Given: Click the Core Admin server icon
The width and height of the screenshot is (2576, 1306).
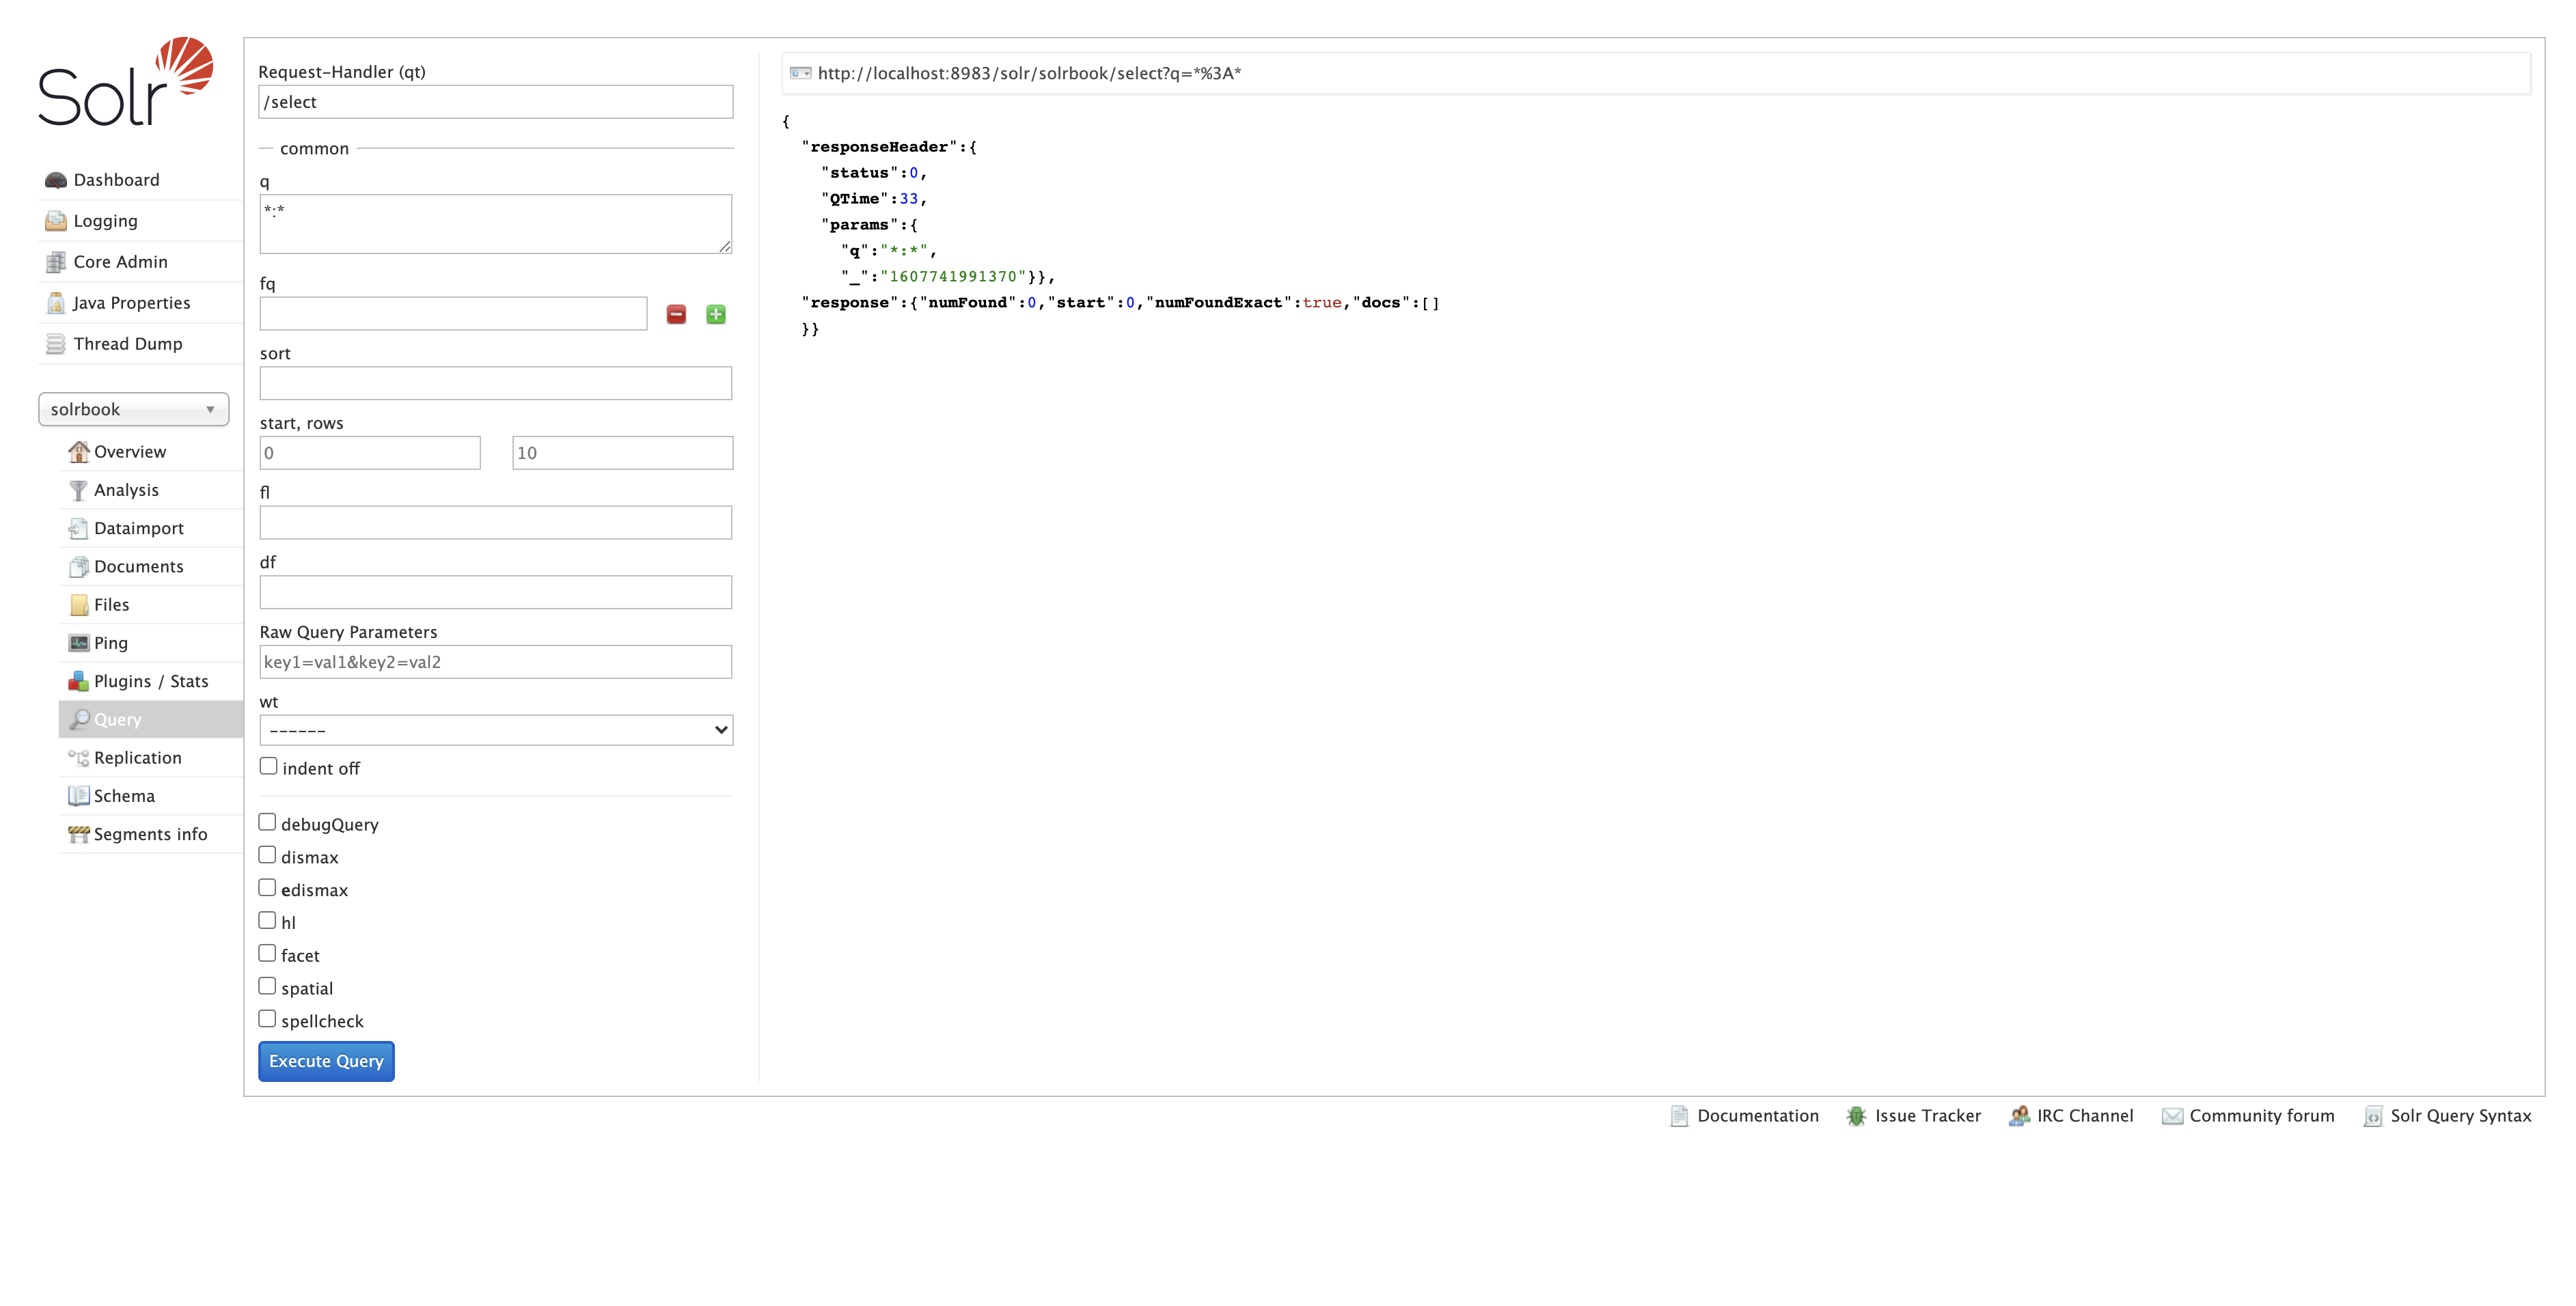Looking at the screenshot, I should point(56,262).
